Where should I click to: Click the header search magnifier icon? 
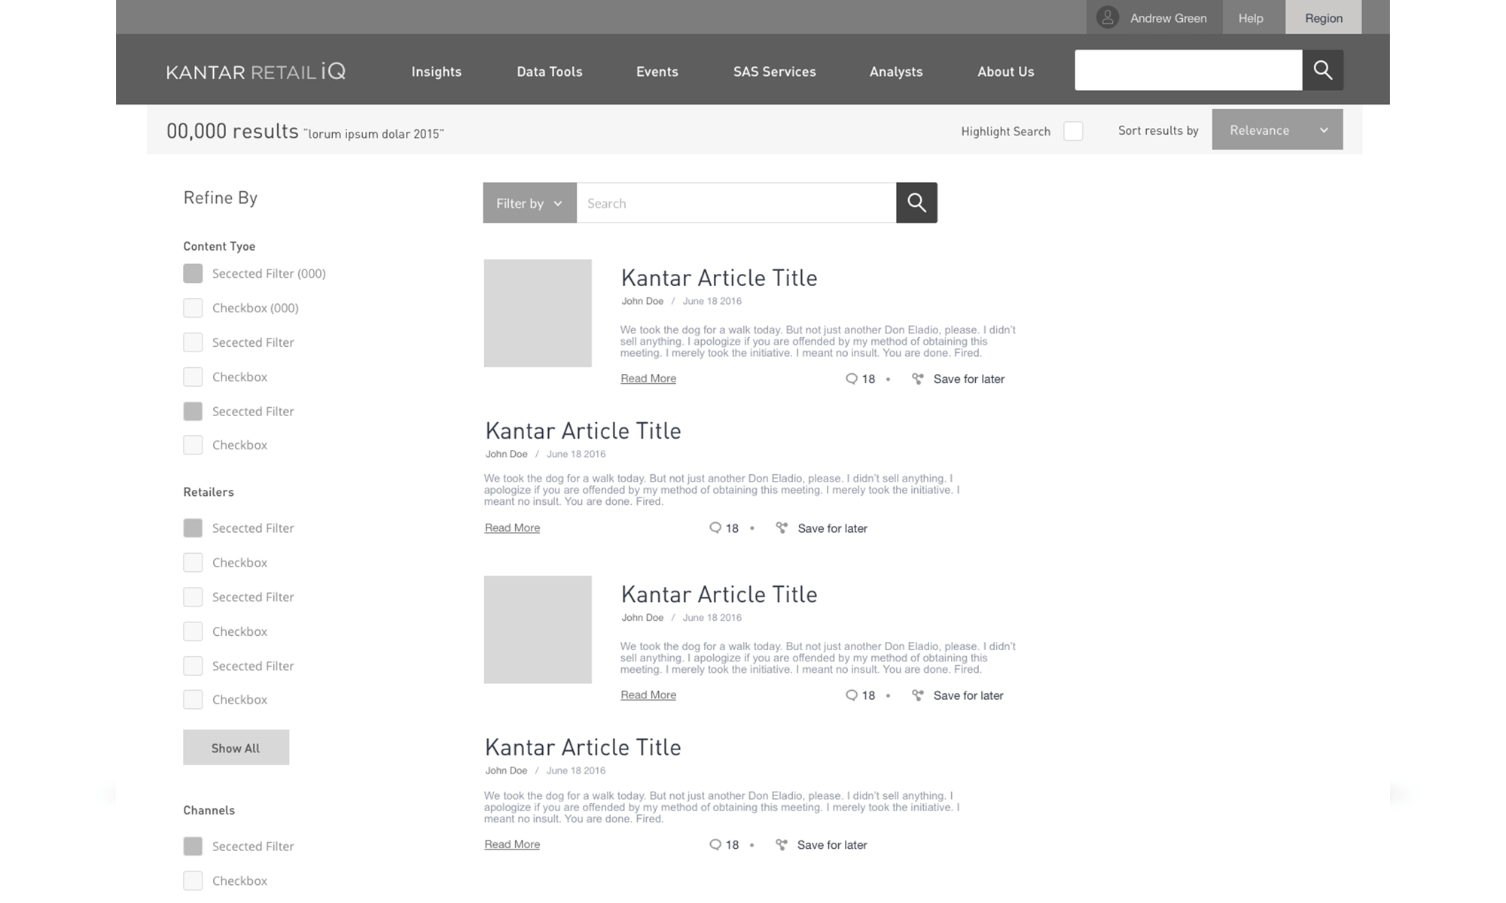tap(1323, 70)
